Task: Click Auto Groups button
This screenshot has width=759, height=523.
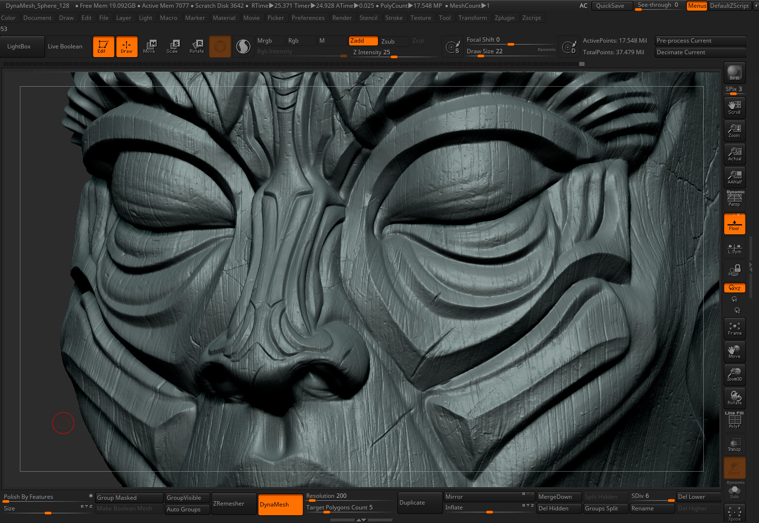Action: (187, 509)
